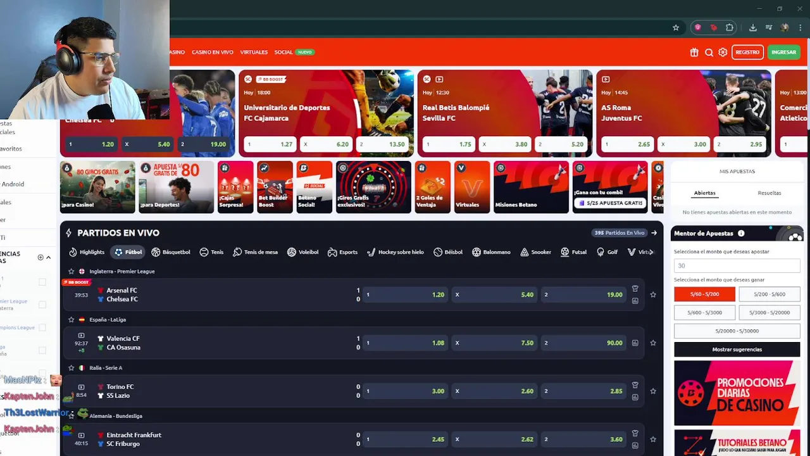
Task: Bookmark this page with the star icon
Action: click(676, 28)
